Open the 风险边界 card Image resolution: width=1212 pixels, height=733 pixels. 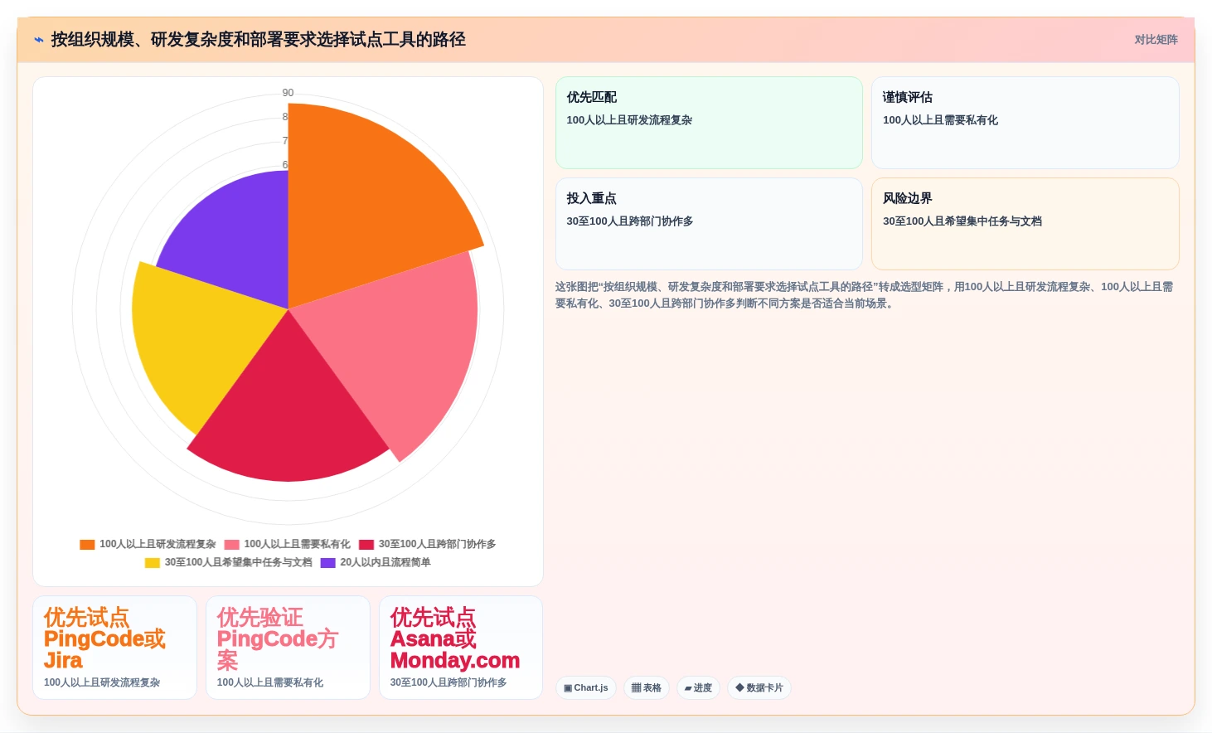point(1025,224)
